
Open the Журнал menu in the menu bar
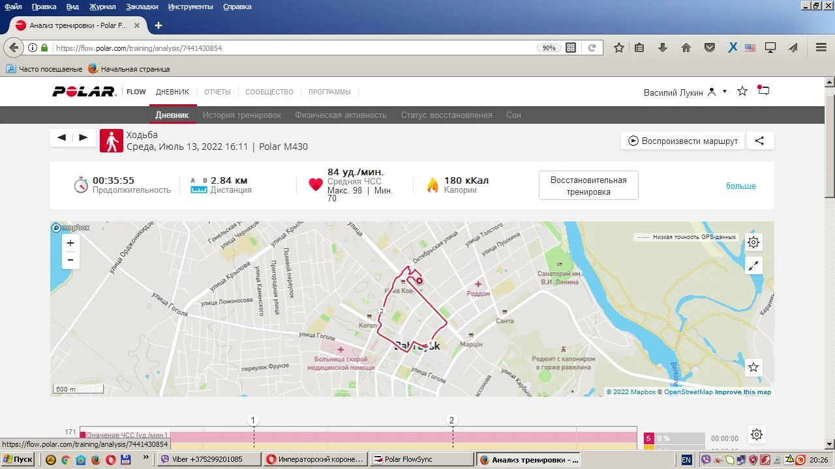tap(102, 7)
